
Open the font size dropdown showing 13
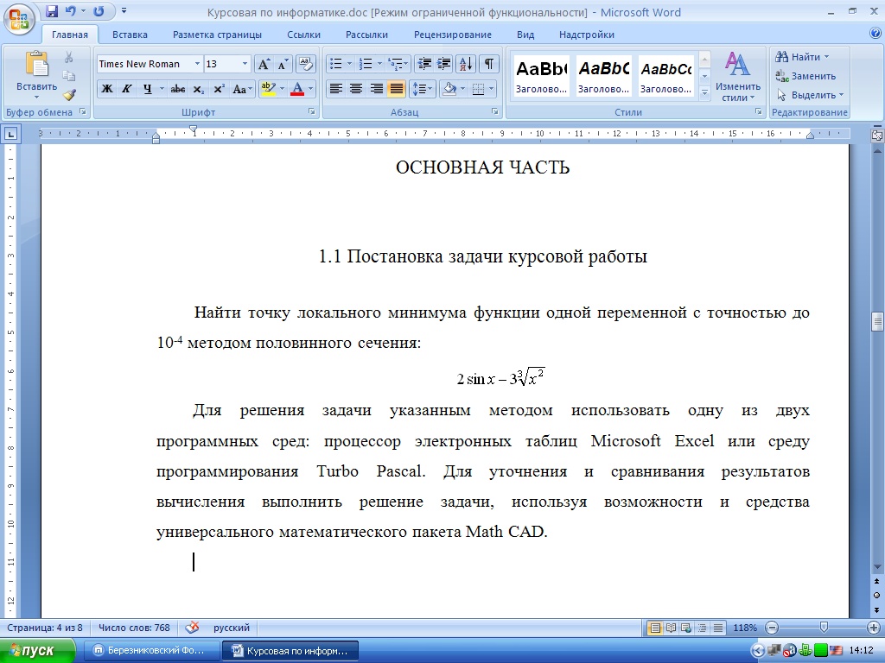tap(245, 64)
